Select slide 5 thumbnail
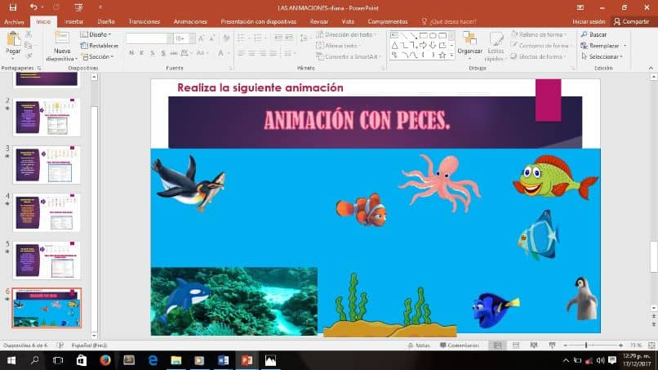 tap(47, 260)
